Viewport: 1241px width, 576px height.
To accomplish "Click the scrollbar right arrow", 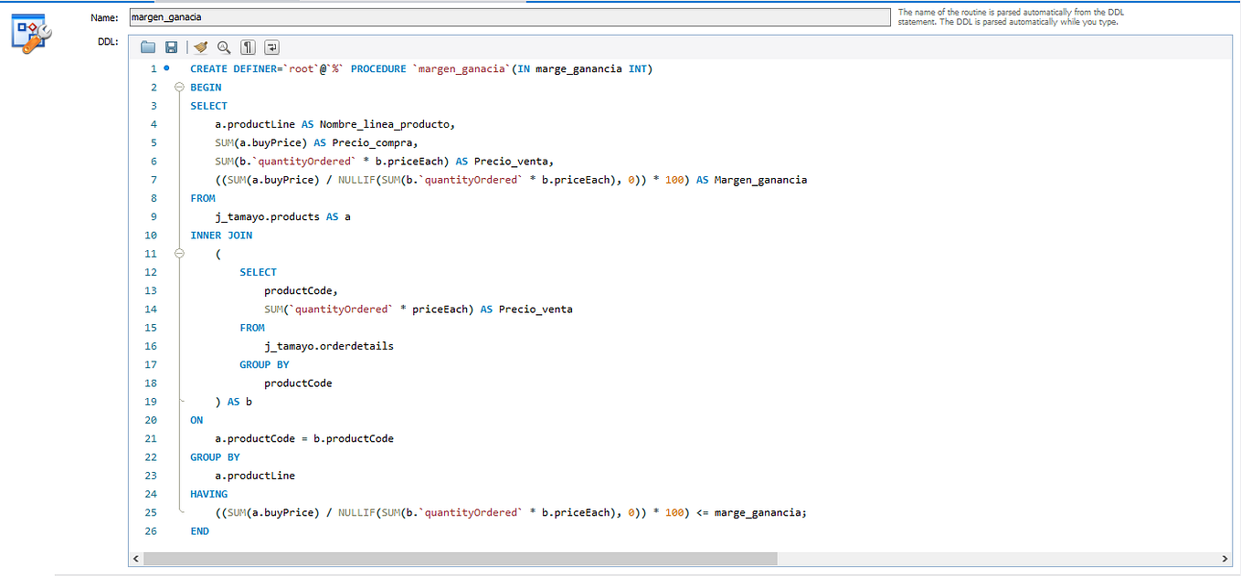I will pyautogui.click(x=1225, y=558).
